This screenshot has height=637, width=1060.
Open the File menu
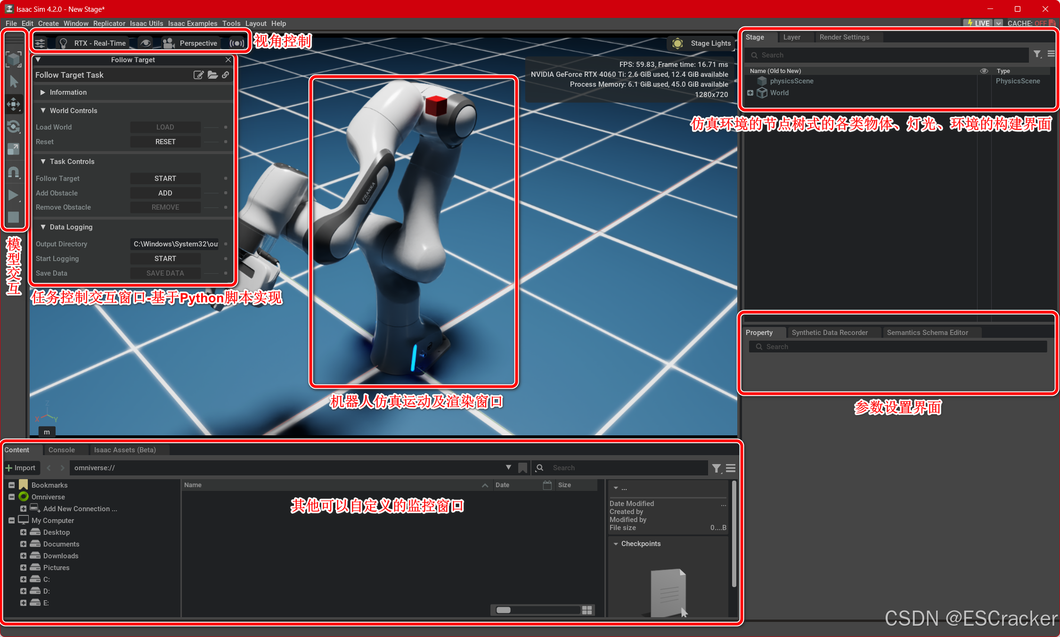click(x=11, y=23)
